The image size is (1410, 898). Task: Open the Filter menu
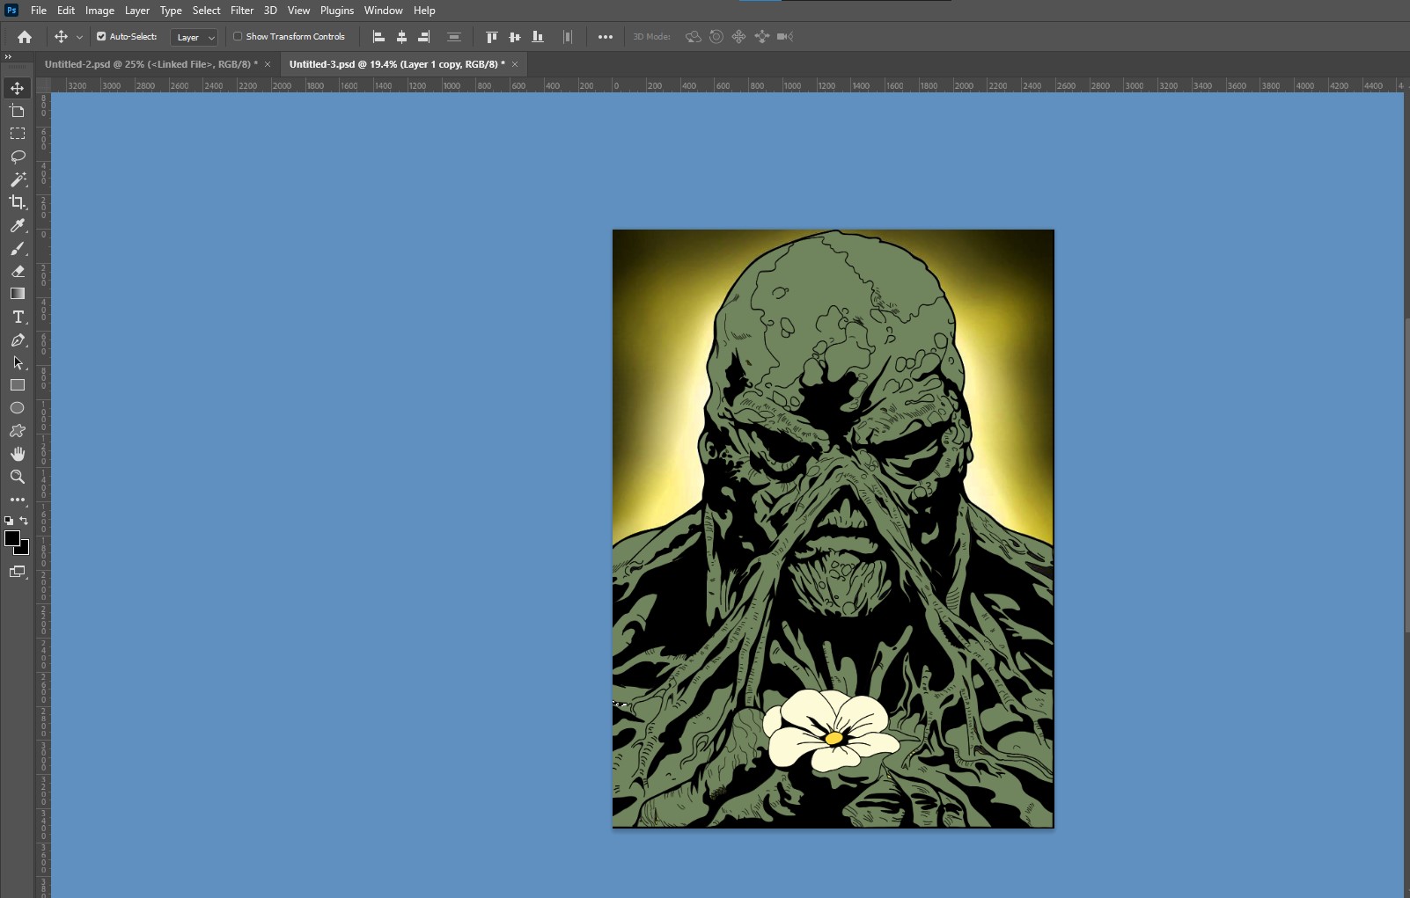click(x=242, y=11)
